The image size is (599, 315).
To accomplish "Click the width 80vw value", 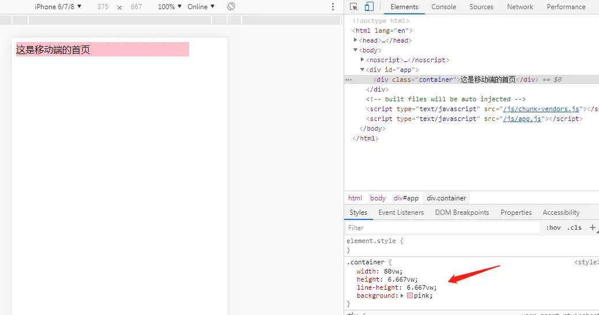I will click(392, 272).
